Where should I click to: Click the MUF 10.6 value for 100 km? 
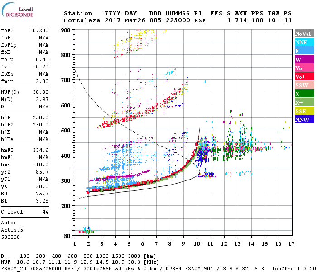(23, 262)
